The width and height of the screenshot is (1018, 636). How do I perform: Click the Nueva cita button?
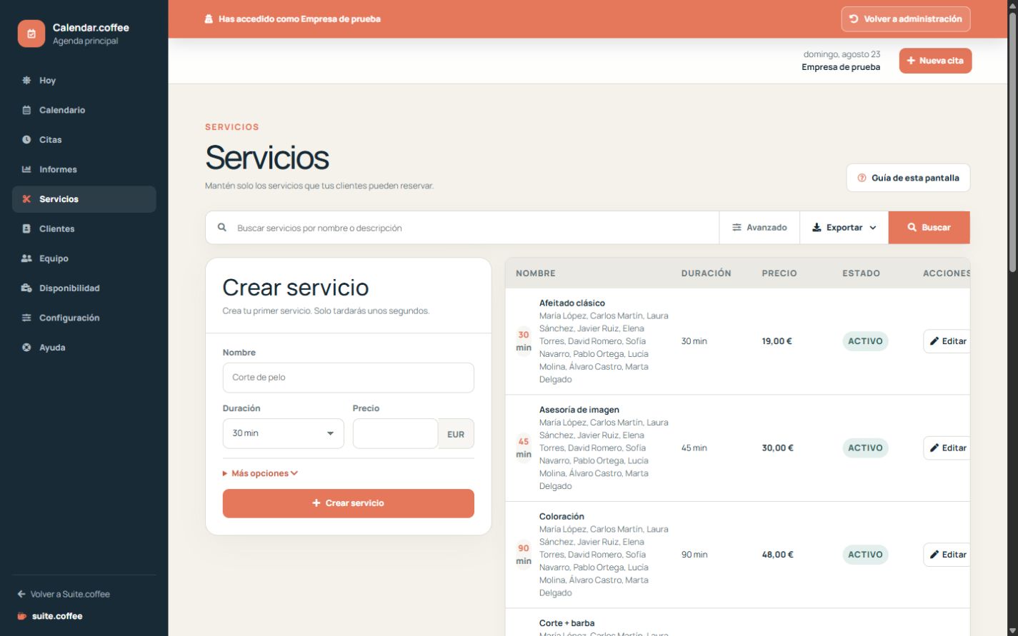pyautogui.click(x=935, y=61)
